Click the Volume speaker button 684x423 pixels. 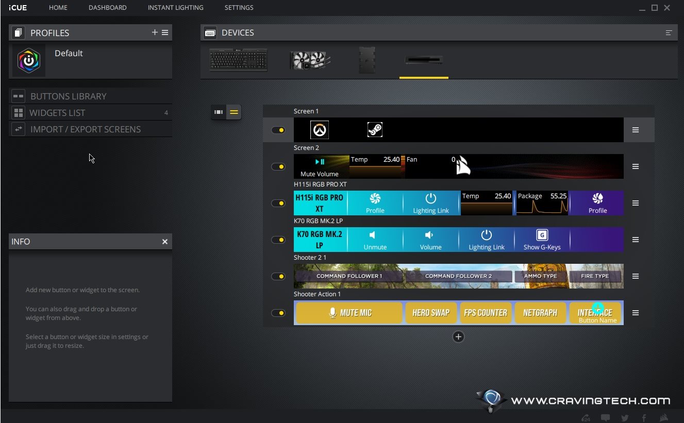coord(431,240)
